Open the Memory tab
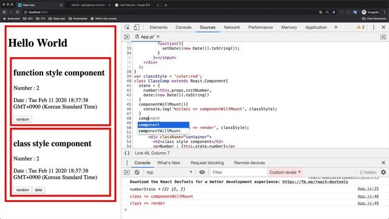389x219 pixels. [289, 27]
